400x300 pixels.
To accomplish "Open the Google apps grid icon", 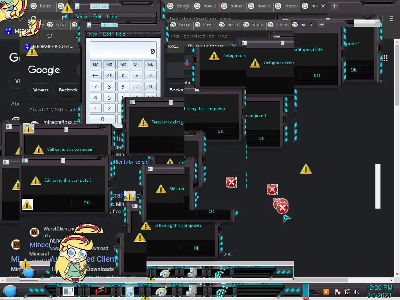I will (385, 58).
